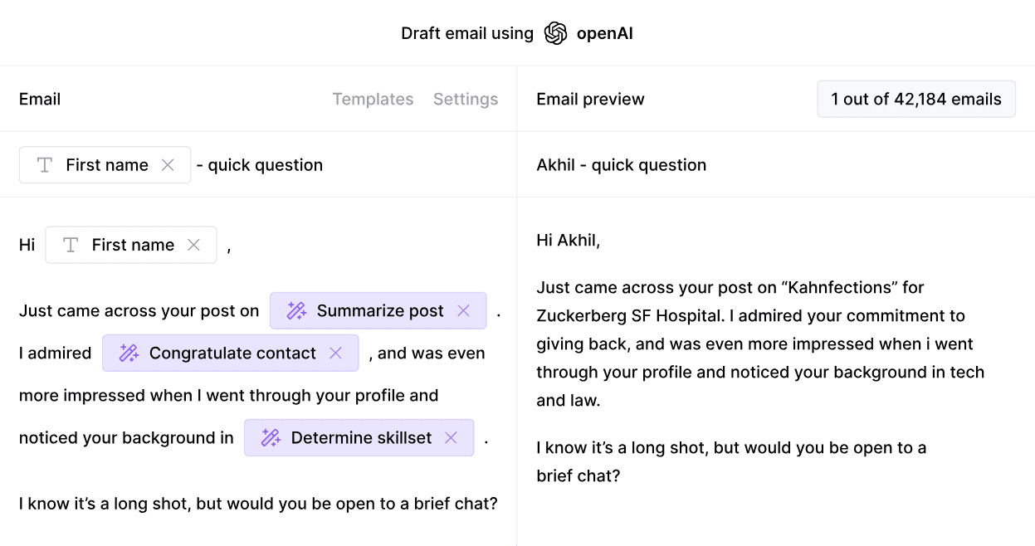Remove the First name chip from the subject line
1035x546 pixels.
168,165
